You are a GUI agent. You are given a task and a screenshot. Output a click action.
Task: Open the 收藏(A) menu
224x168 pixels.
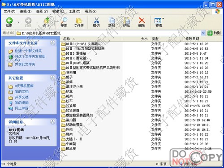(x=58, y=11)
